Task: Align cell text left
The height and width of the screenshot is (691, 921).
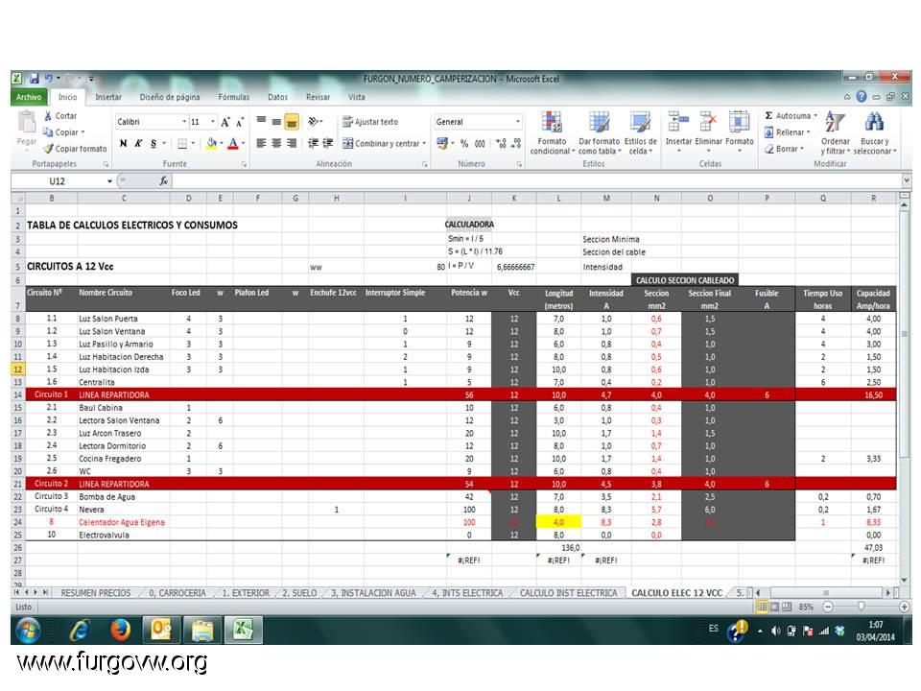Action: click(x=261, y=143)
